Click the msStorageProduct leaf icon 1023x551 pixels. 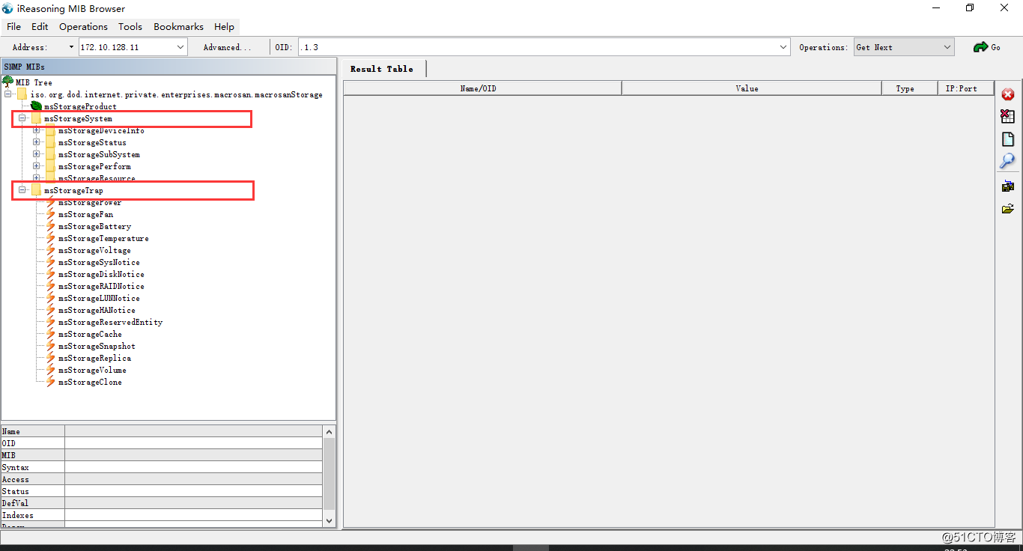click(36, 106)
